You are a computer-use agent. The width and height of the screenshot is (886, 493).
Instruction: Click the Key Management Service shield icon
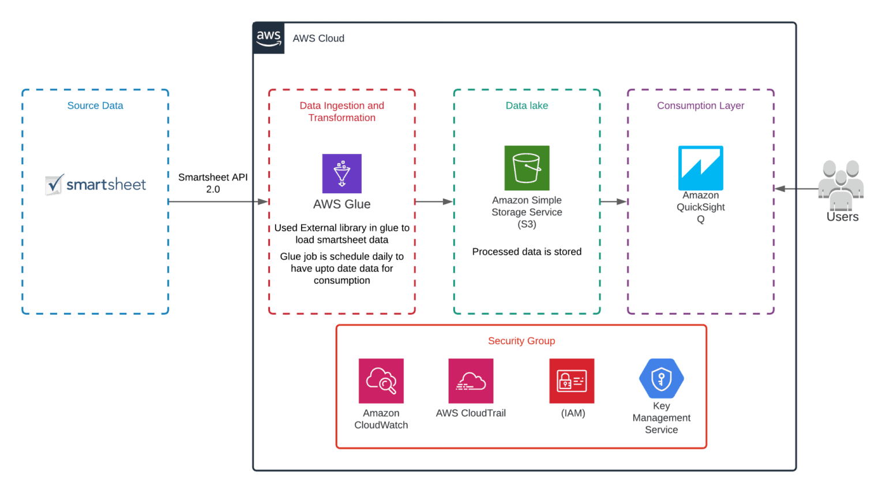click(661, 378)
